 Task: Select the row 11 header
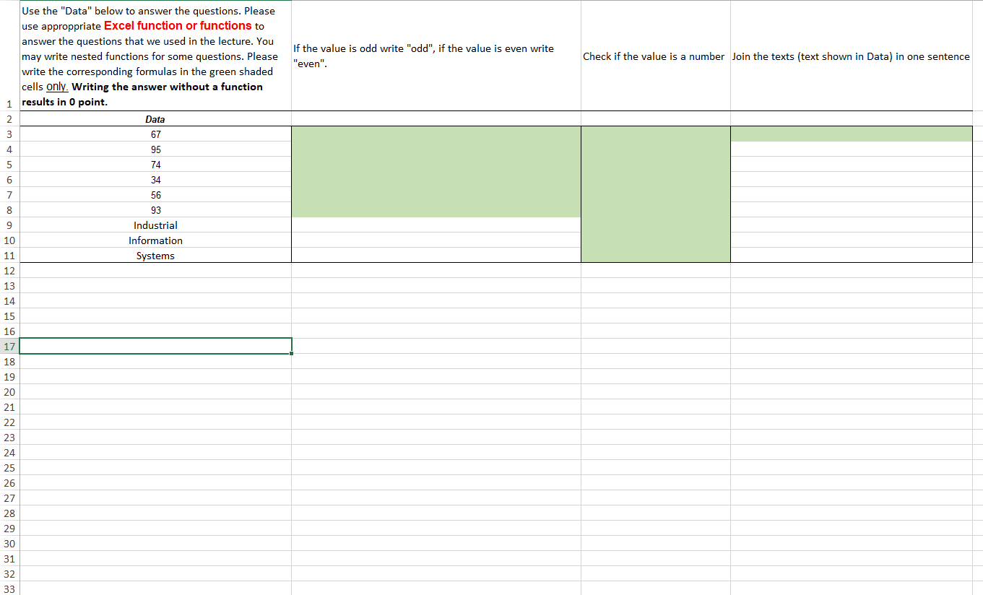[9, 256]
